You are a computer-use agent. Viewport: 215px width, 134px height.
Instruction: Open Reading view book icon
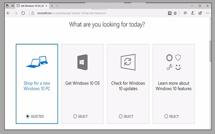pyautogui.click(x=170, y=13)
